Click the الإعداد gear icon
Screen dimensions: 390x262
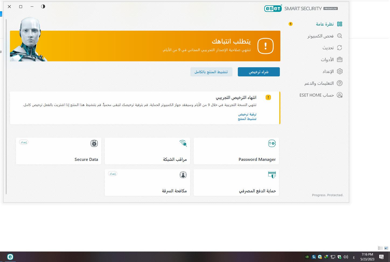(x=340, y=71)
